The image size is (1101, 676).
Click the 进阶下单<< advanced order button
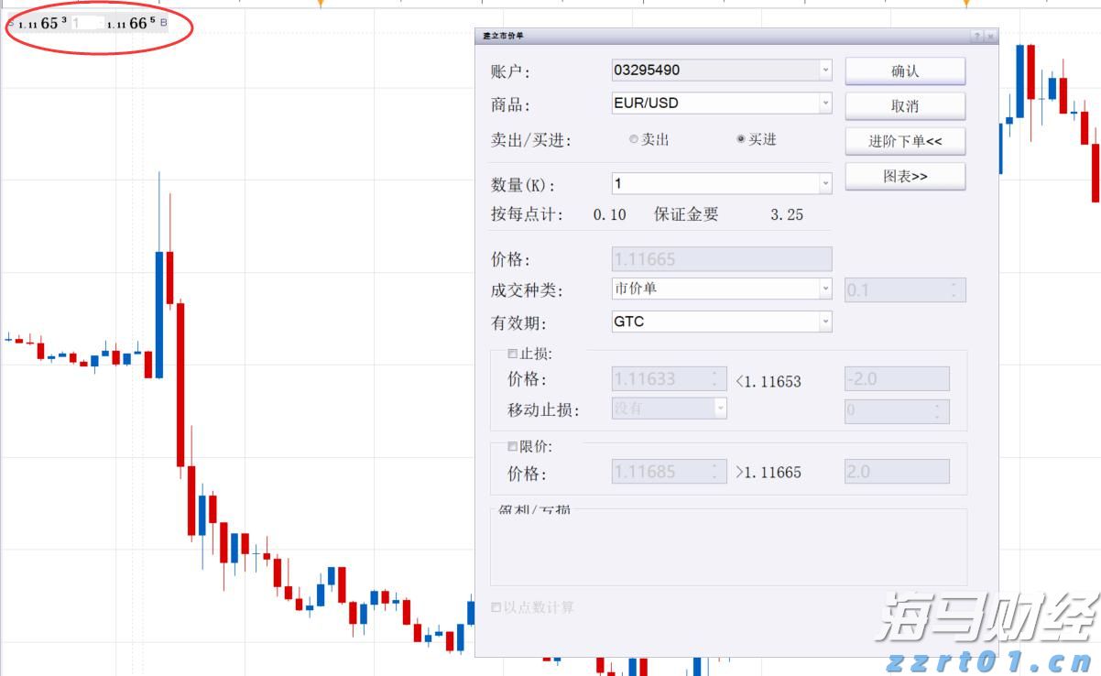[x=904, y=140]
